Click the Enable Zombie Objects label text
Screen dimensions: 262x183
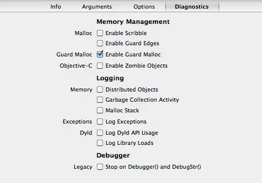tap(137, 66)
